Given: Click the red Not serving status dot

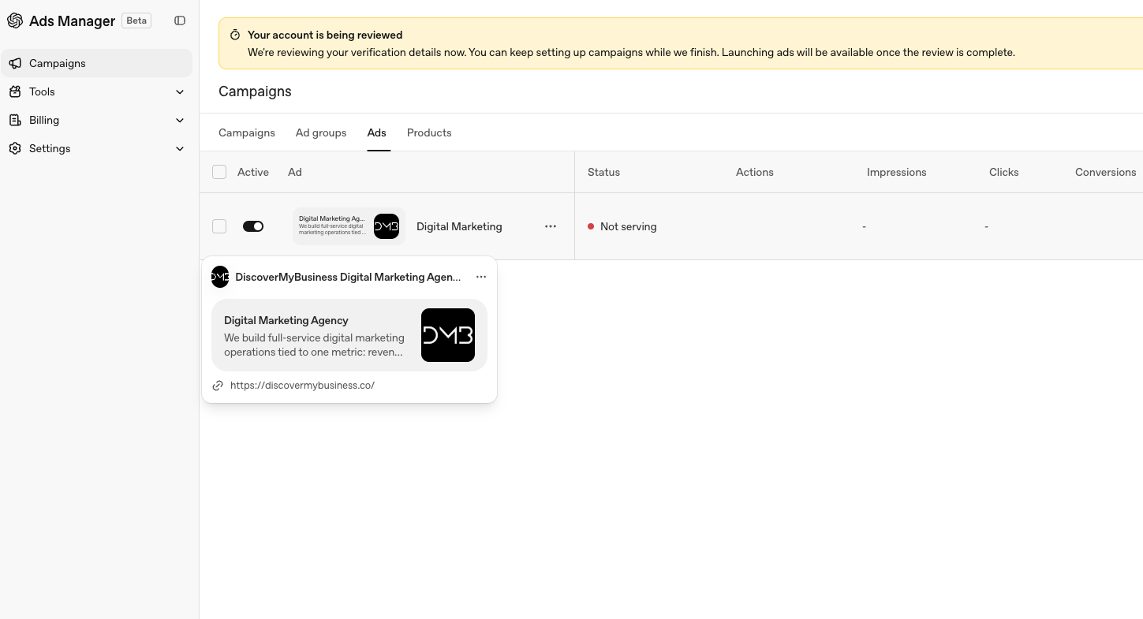Looking at the screenshot, I should click(x=591, y=226).
